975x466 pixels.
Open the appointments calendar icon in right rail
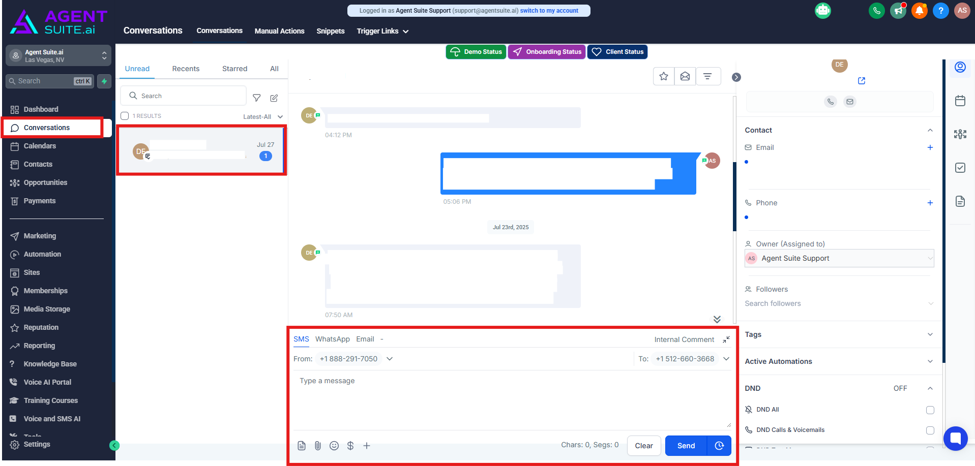[960, 101]
